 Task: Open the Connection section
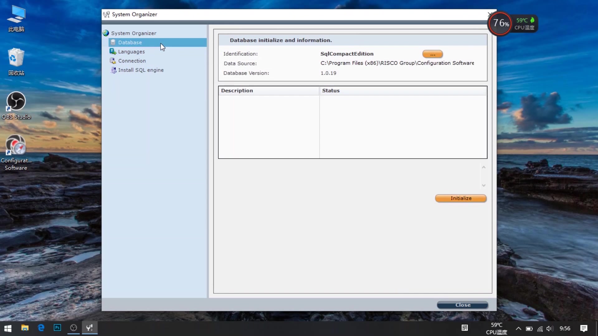[132, 61]
